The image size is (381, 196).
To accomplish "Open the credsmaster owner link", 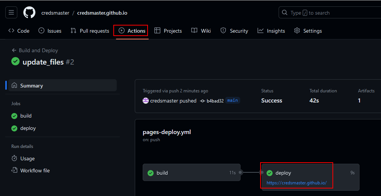I will pos(55,13).
